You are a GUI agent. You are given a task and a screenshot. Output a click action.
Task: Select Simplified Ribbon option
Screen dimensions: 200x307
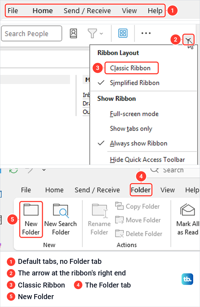pos(134,83)
